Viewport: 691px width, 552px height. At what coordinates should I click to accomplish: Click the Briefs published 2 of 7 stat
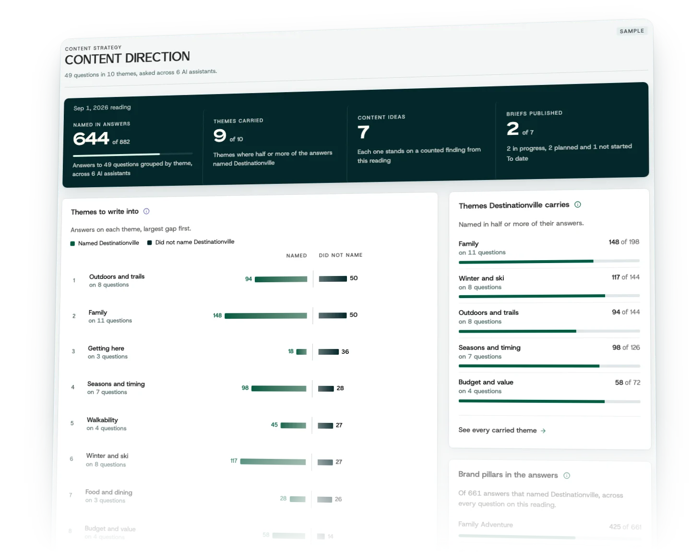[569, 136]
